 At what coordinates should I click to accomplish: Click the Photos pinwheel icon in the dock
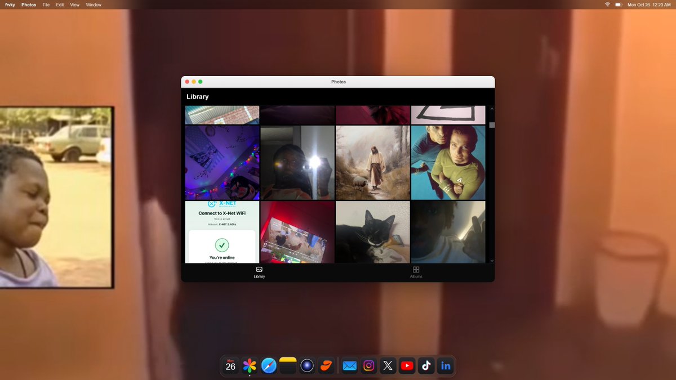pyautogui.click(x=250, y=366)
